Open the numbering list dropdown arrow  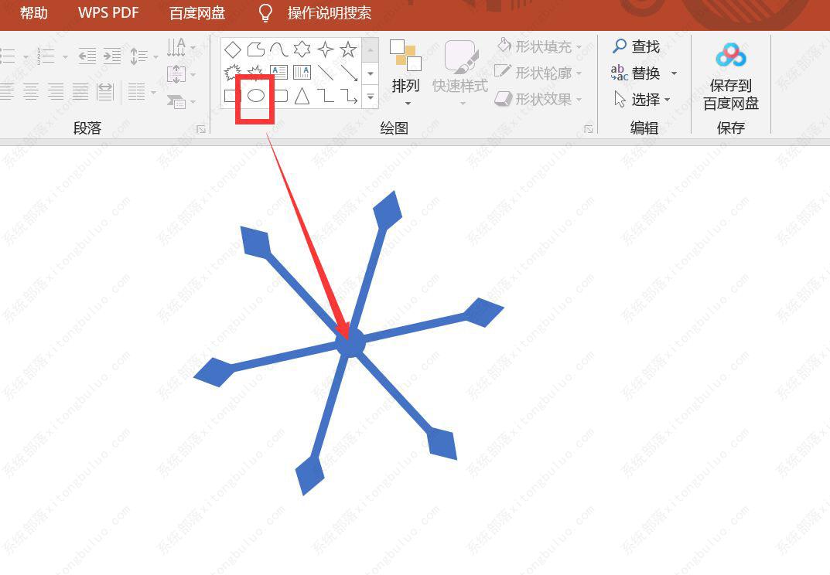65,56
